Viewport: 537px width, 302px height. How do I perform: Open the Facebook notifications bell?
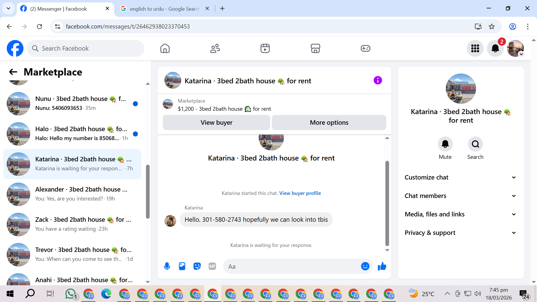point(495,48)
